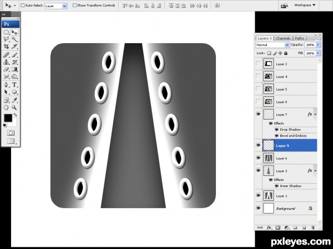Show Layer 4 visibility

258,76
